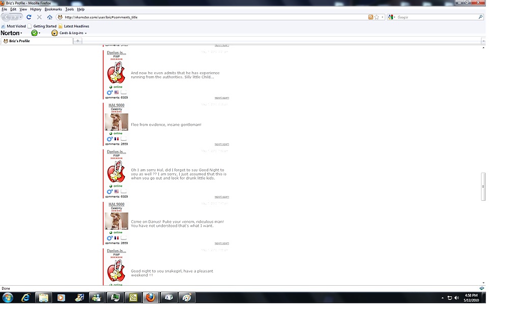Click the Windows Start orb
The height and width of the screenshot is (333, 509).
tap(8, 298)
